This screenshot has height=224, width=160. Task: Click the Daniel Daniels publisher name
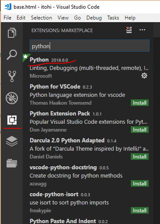coord(46,157)
